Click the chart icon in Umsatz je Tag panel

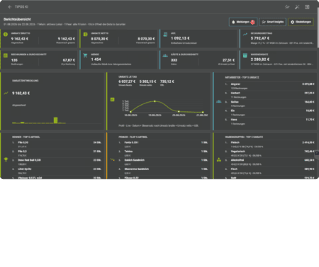(113, 100)
